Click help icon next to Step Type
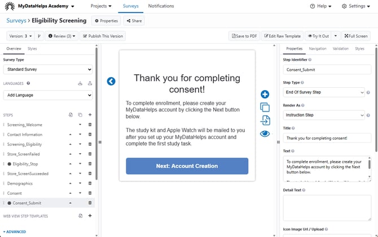Screen dimensions: 378x237 [x=368, y=92]
